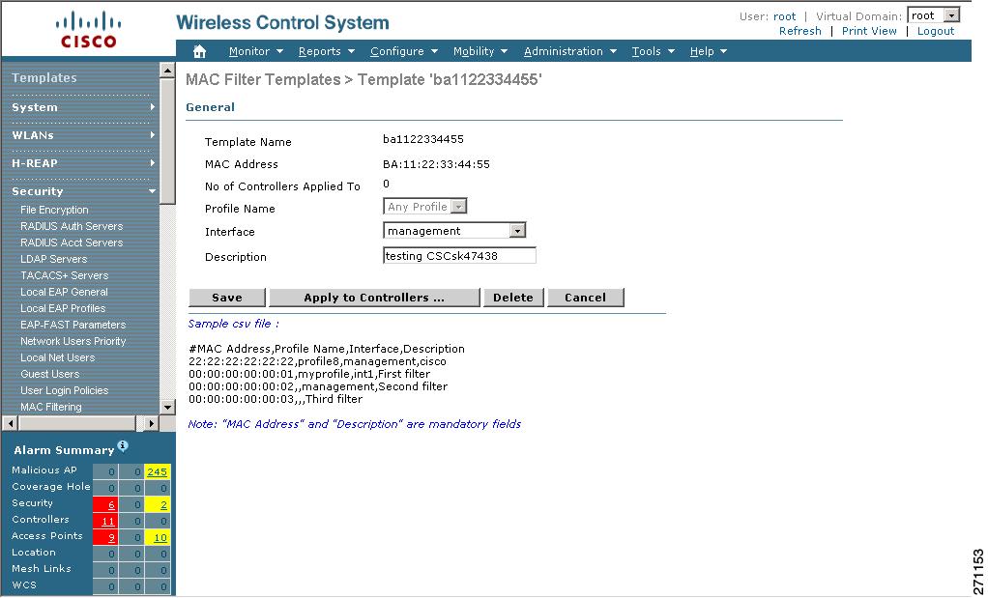Image resolution: width=988 pixels, height=598 pixels.
Task: Open the Tools menu
Action: 654,51
